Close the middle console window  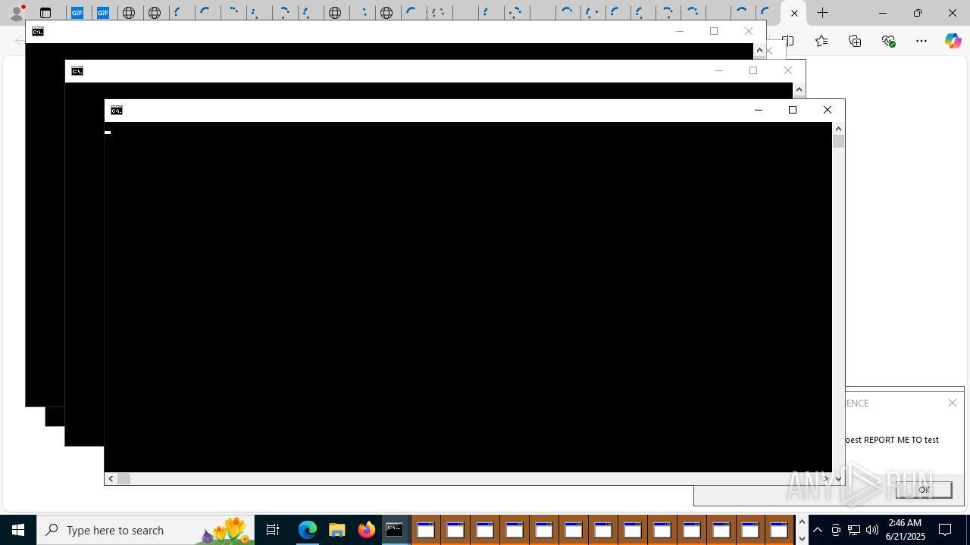788,70
